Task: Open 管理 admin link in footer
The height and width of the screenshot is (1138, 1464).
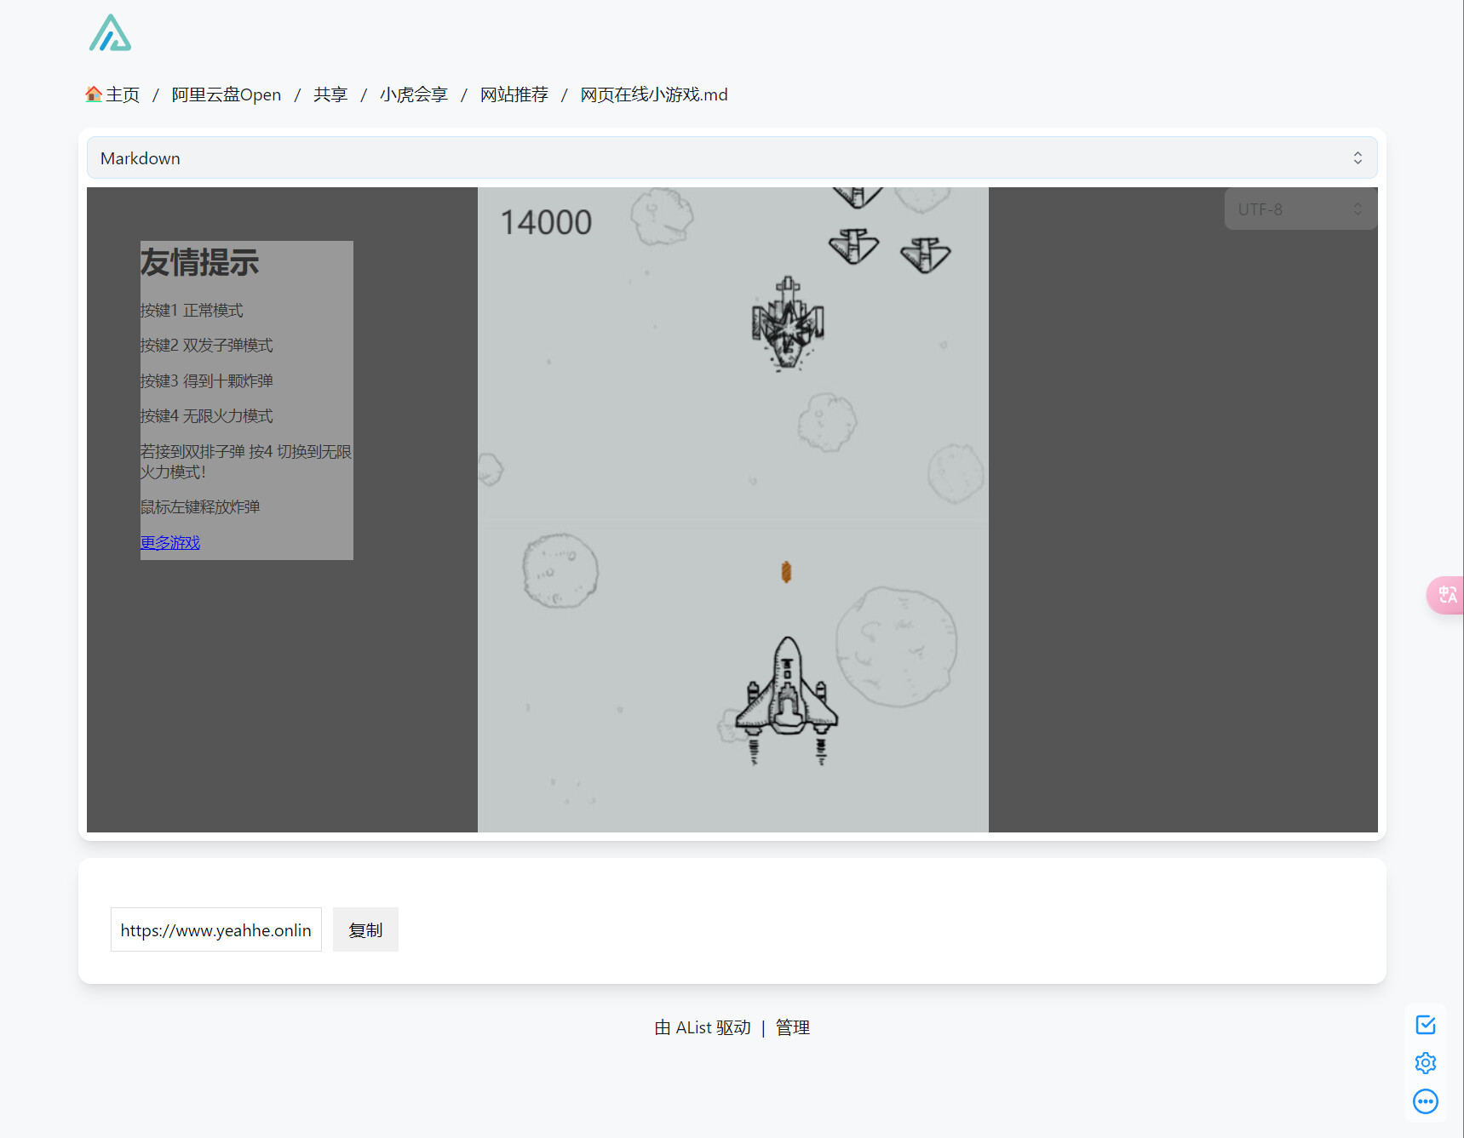Action: pyautogui.click(x=793, y=1027)
